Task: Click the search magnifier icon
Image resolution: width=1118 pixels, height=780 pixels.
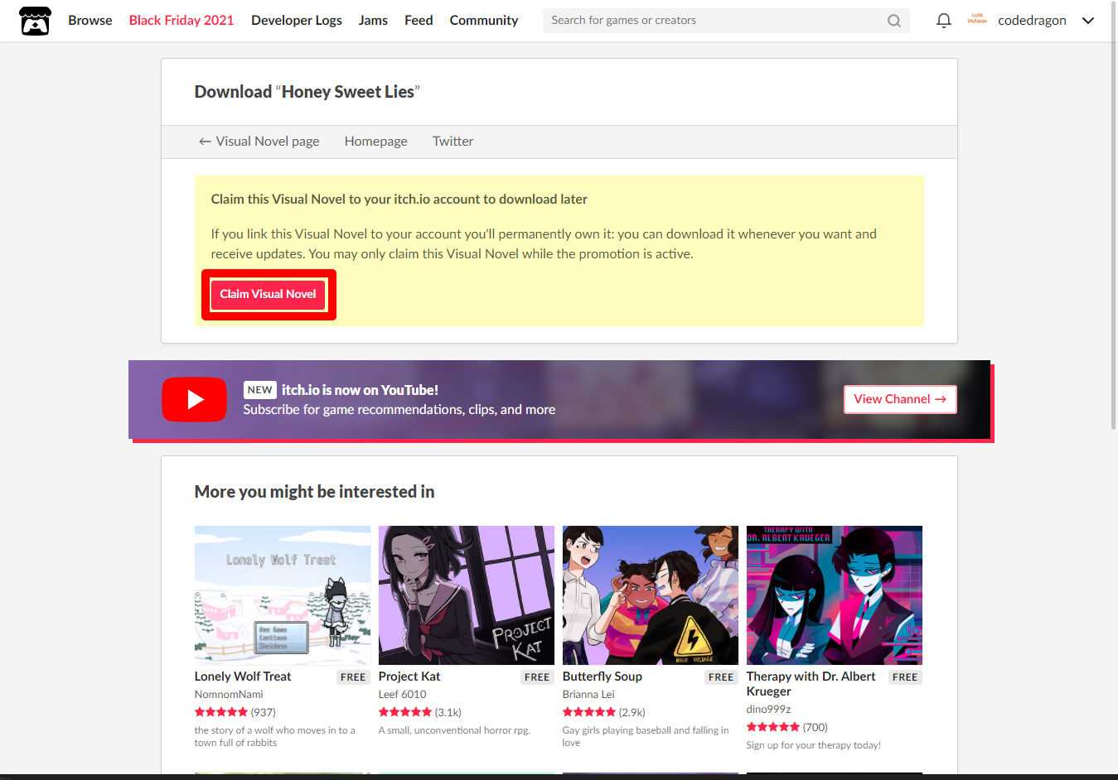Action: pos(894,21)
